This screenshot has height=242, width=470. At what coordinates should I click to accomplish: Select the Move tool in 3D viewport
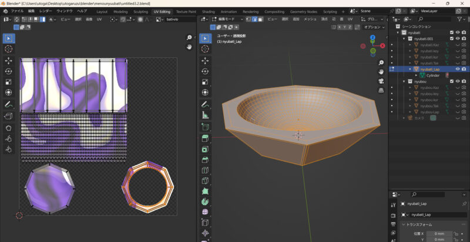pyautogui.click(x=205, y=61)
